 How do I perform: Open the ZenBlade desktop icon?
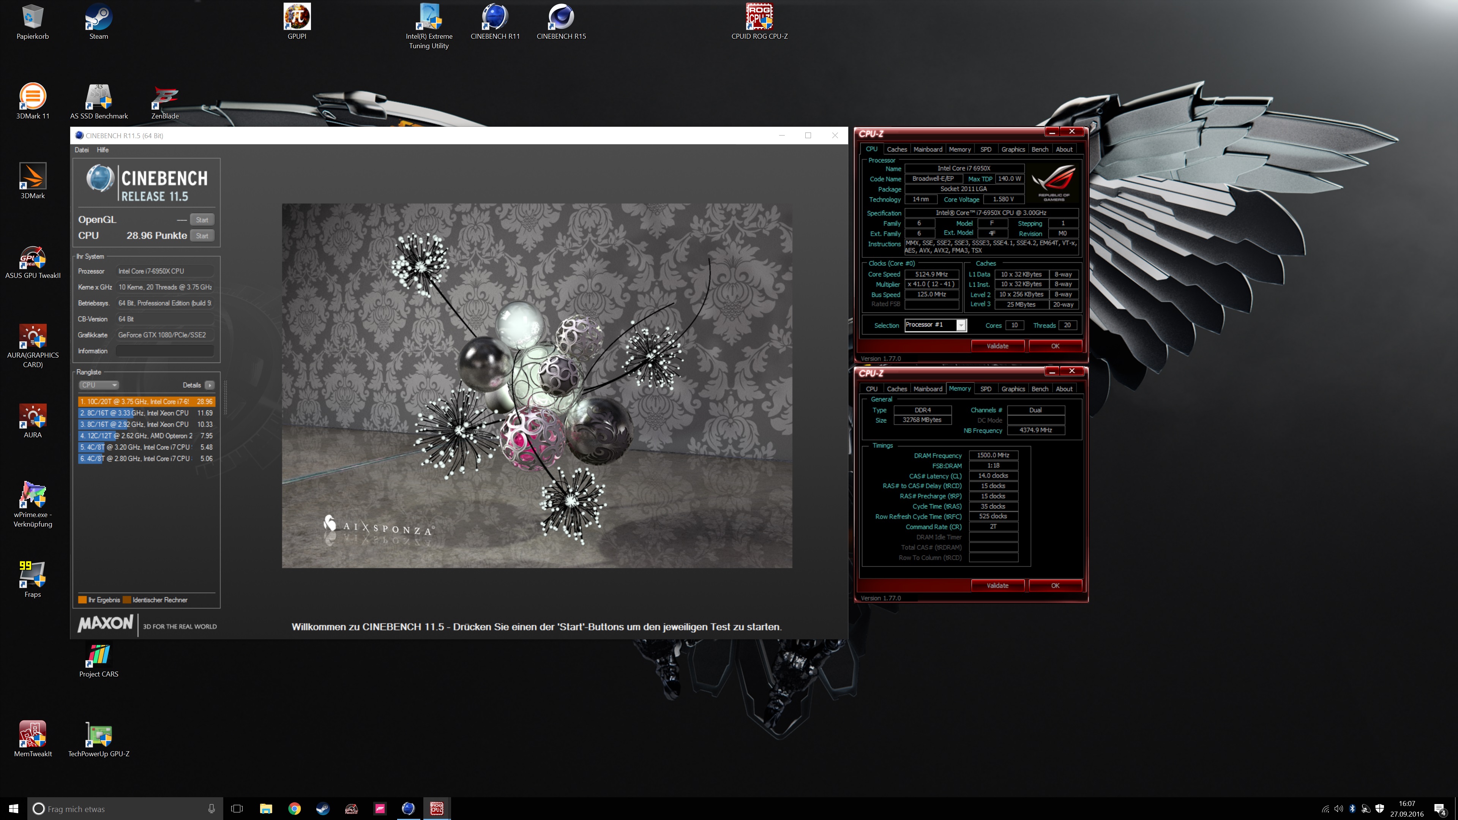(165, 101)
